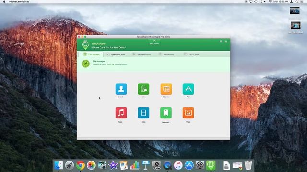Click the shopping cart icon in header

[x=226, y=42]
